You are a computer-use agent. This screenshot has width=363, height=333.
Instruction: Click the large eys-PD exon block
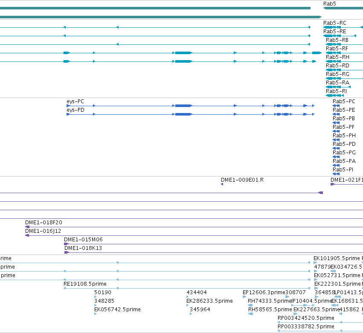[183, 114]
